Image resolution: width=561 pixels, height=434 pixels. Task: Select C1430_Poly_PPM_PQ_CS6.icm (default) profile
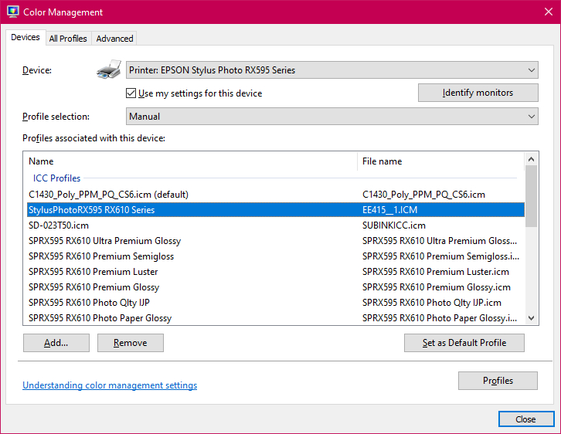point(276,195)
